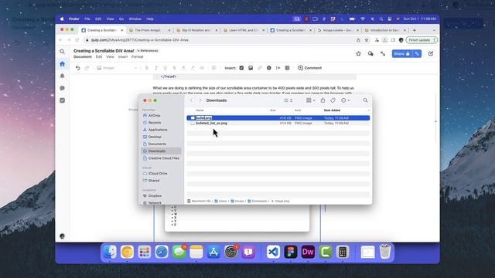Click the References tag beside title
This screenshot has width=495, height=278.
[x=147, y=51]
